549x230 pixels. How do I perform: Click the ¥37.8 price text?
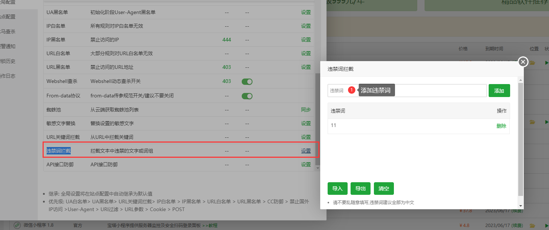click(465, 211)
